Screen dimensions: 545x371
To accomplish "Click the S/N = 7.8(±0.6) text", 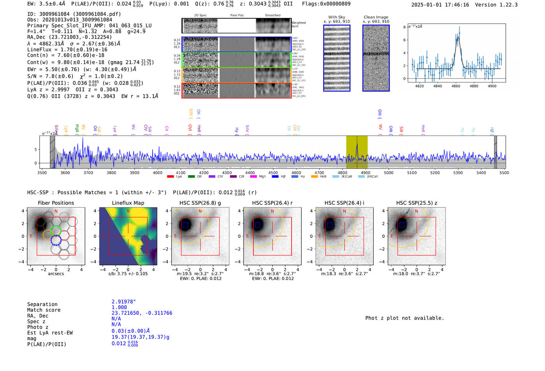I will pyautogui.click(x=50, y=76).
